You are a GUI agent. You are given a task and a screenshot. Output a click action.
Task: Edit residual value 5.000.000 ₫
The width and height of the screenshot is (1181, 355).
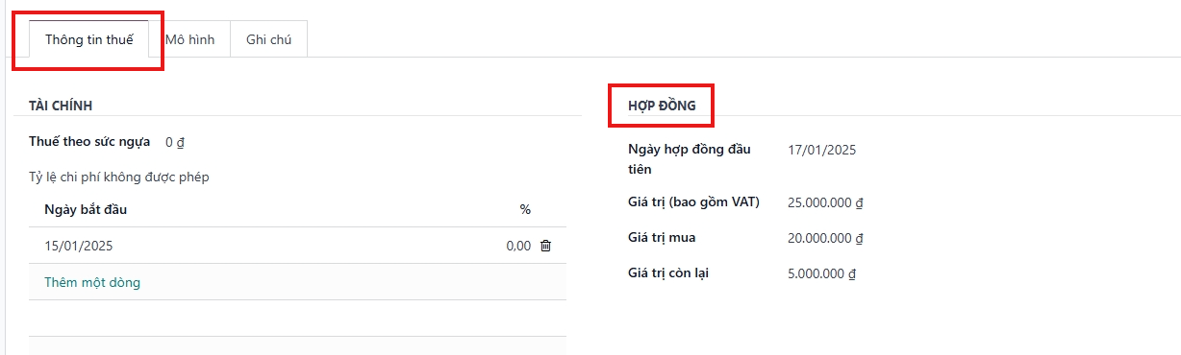point(821,273)
